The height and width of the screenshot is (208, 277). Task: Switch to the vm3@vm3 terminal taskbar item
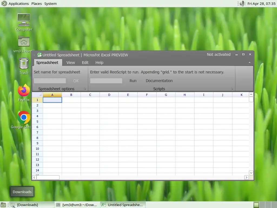point(77,205)
